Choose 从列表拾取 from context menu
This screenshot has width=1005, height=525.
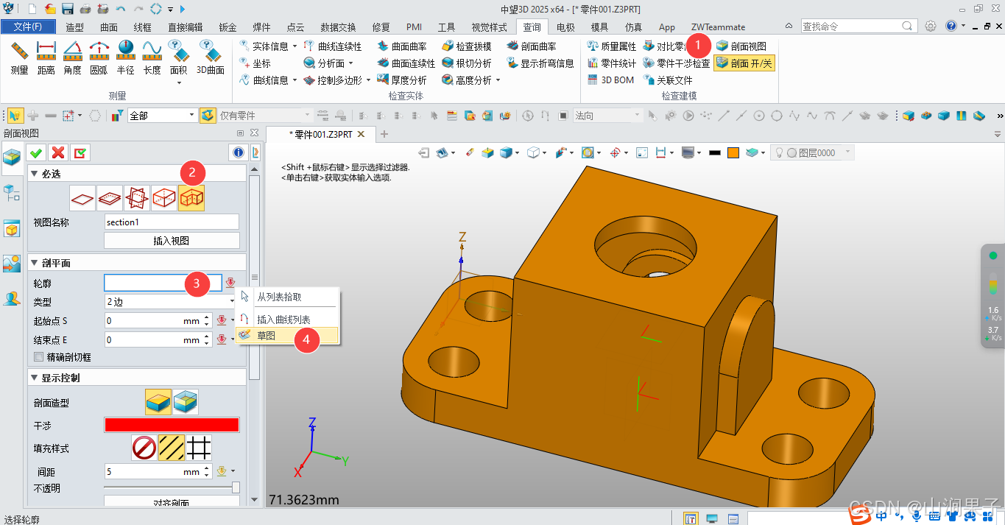click(x=287, y=297)
